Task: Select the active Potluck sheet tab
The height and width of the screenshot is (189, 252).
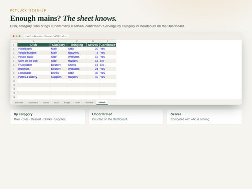Action: click(102, 102)
